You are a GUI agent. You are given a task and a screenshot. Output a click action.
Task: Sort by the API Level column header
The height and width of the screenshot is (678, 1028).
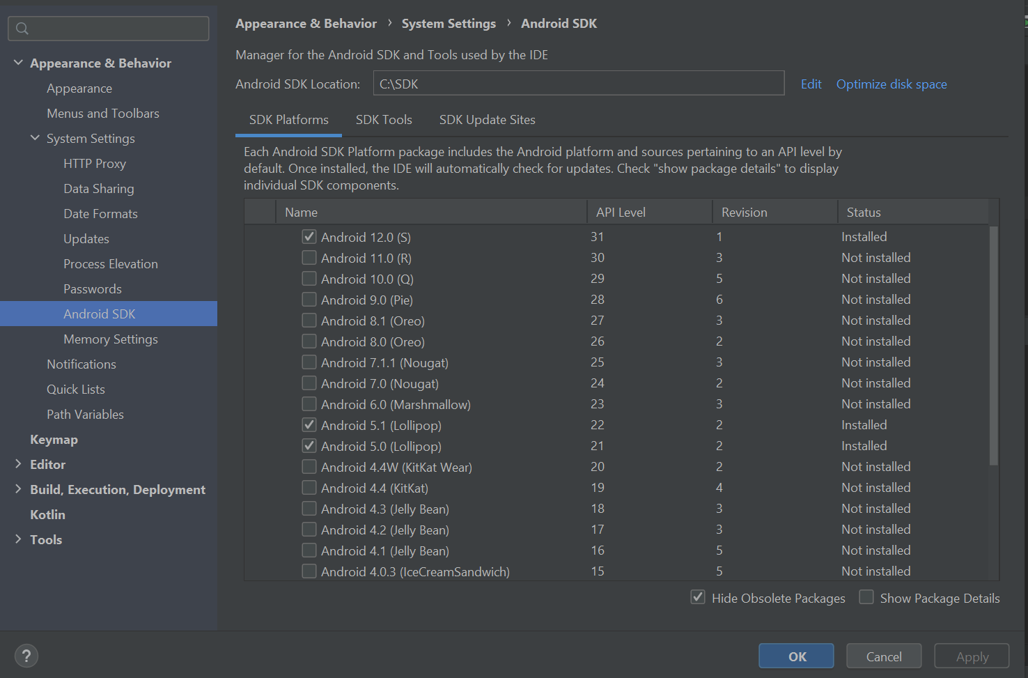tap(650, 212)
